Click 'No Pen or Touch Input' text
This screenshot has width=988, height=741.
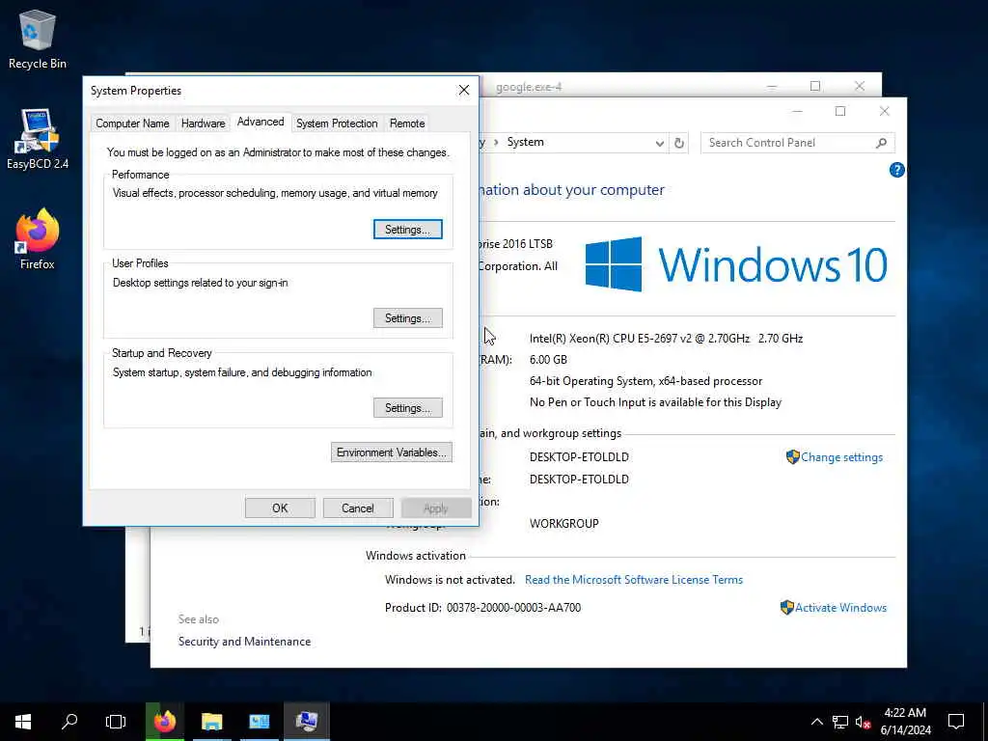point(655,402)
